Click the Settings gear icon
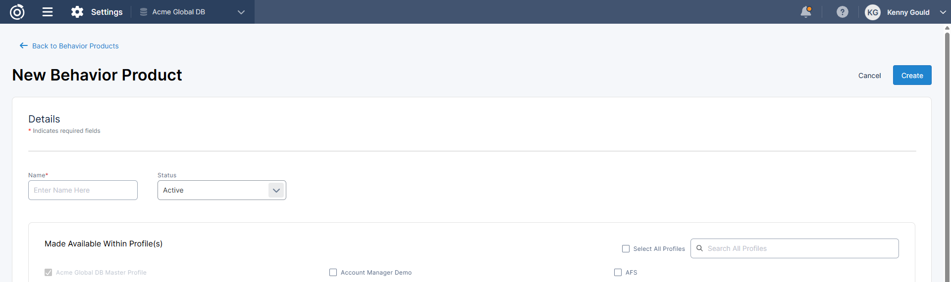 (x=77, y=12)
